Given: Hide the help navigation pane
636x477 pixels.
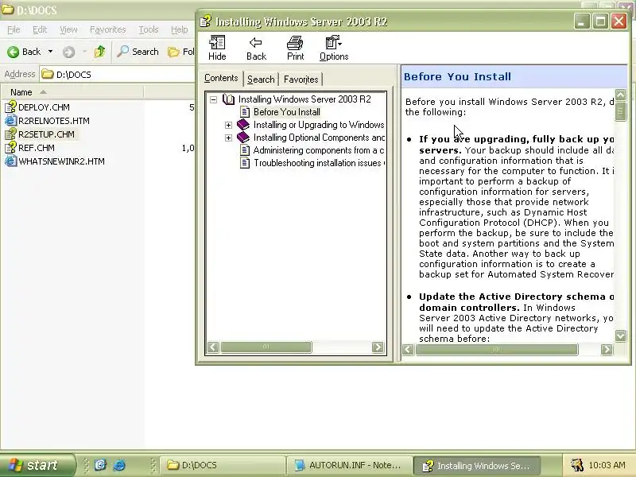Looking at the screenshot, I should (217, 48).
